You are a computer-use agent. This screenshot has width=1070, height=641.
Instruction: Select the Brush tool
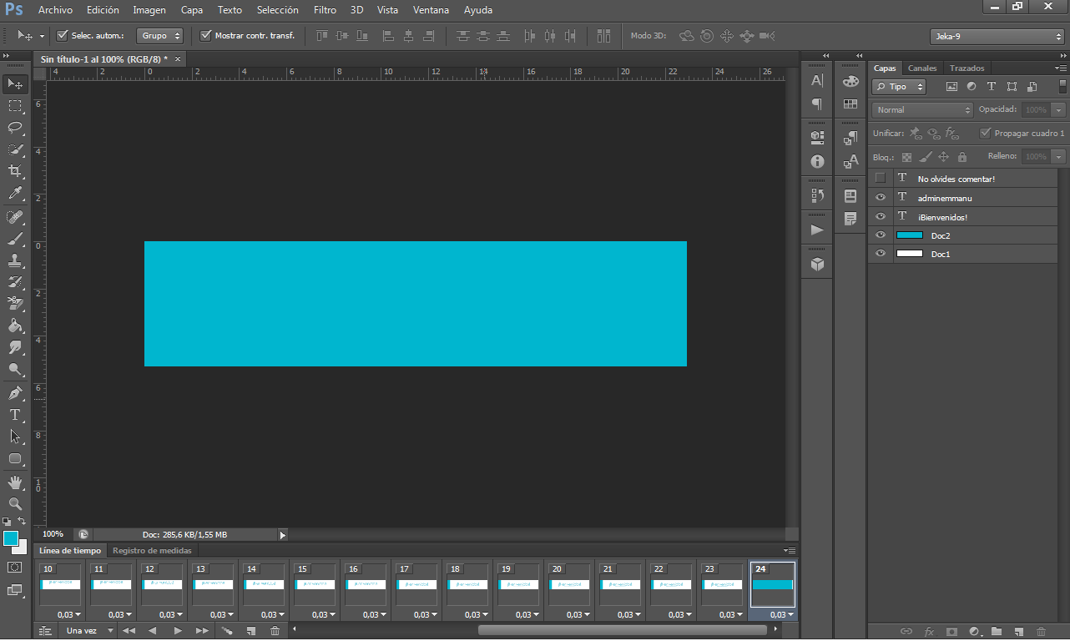(x=15, y=239)
